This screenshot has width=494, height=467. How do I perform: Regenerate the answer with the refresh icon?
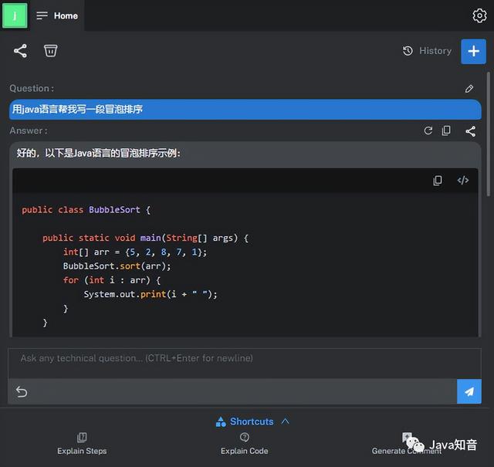point(428,131)
